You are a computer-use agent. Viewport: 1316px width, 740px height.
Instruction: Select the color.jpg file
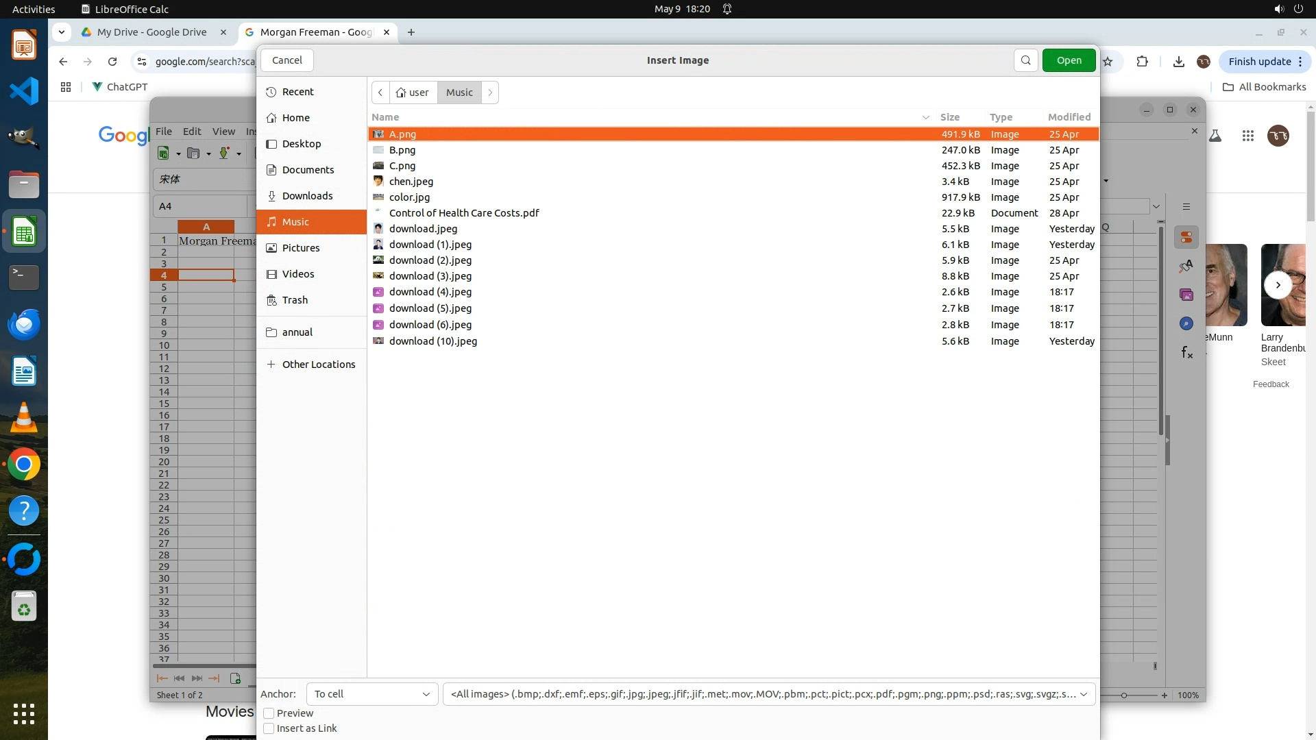pos(409,197)
